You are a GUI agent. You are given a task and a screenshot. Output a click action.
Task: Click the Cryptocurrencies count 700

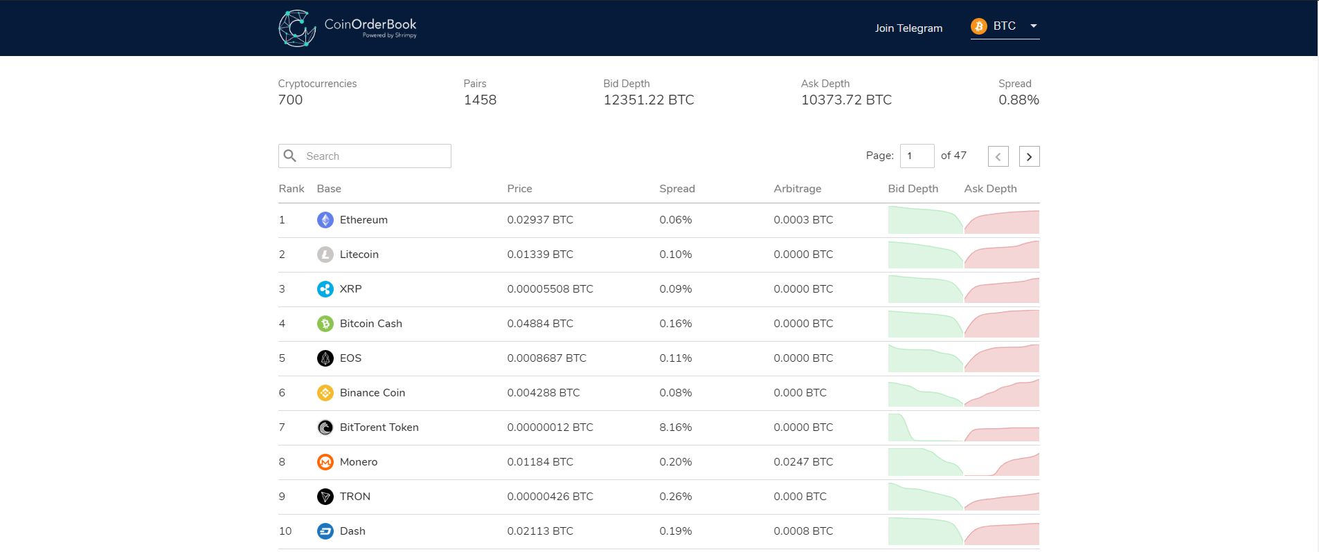pos(291,100)
